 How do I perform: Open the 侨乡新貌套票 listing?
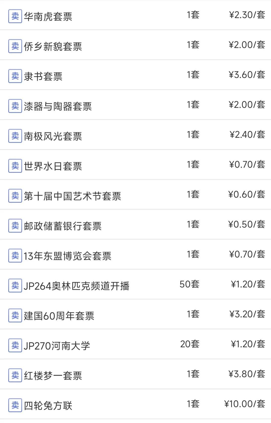point(53,47)
